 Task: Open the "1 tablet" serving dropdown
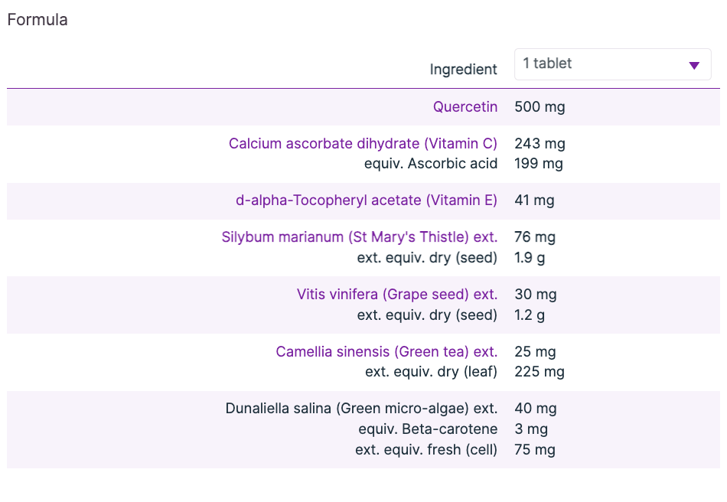pyautogui.click(x=605, y=64)
